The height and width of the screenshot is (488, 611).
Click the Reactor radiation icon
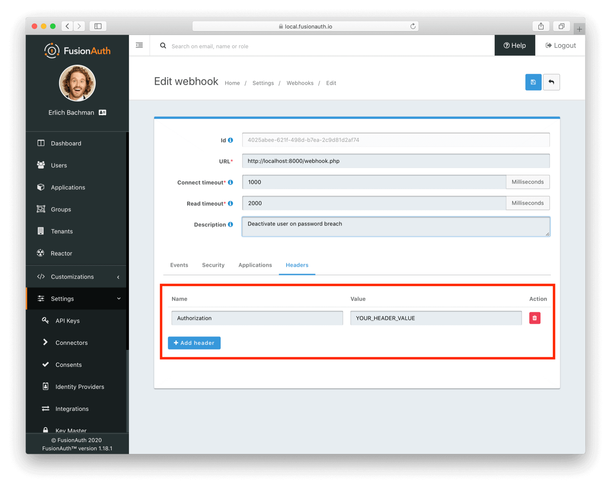coord(40,253)
